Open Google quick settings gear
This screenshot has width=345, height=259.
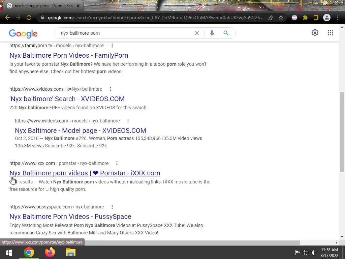pyautogui.click(x=315, y=33)
